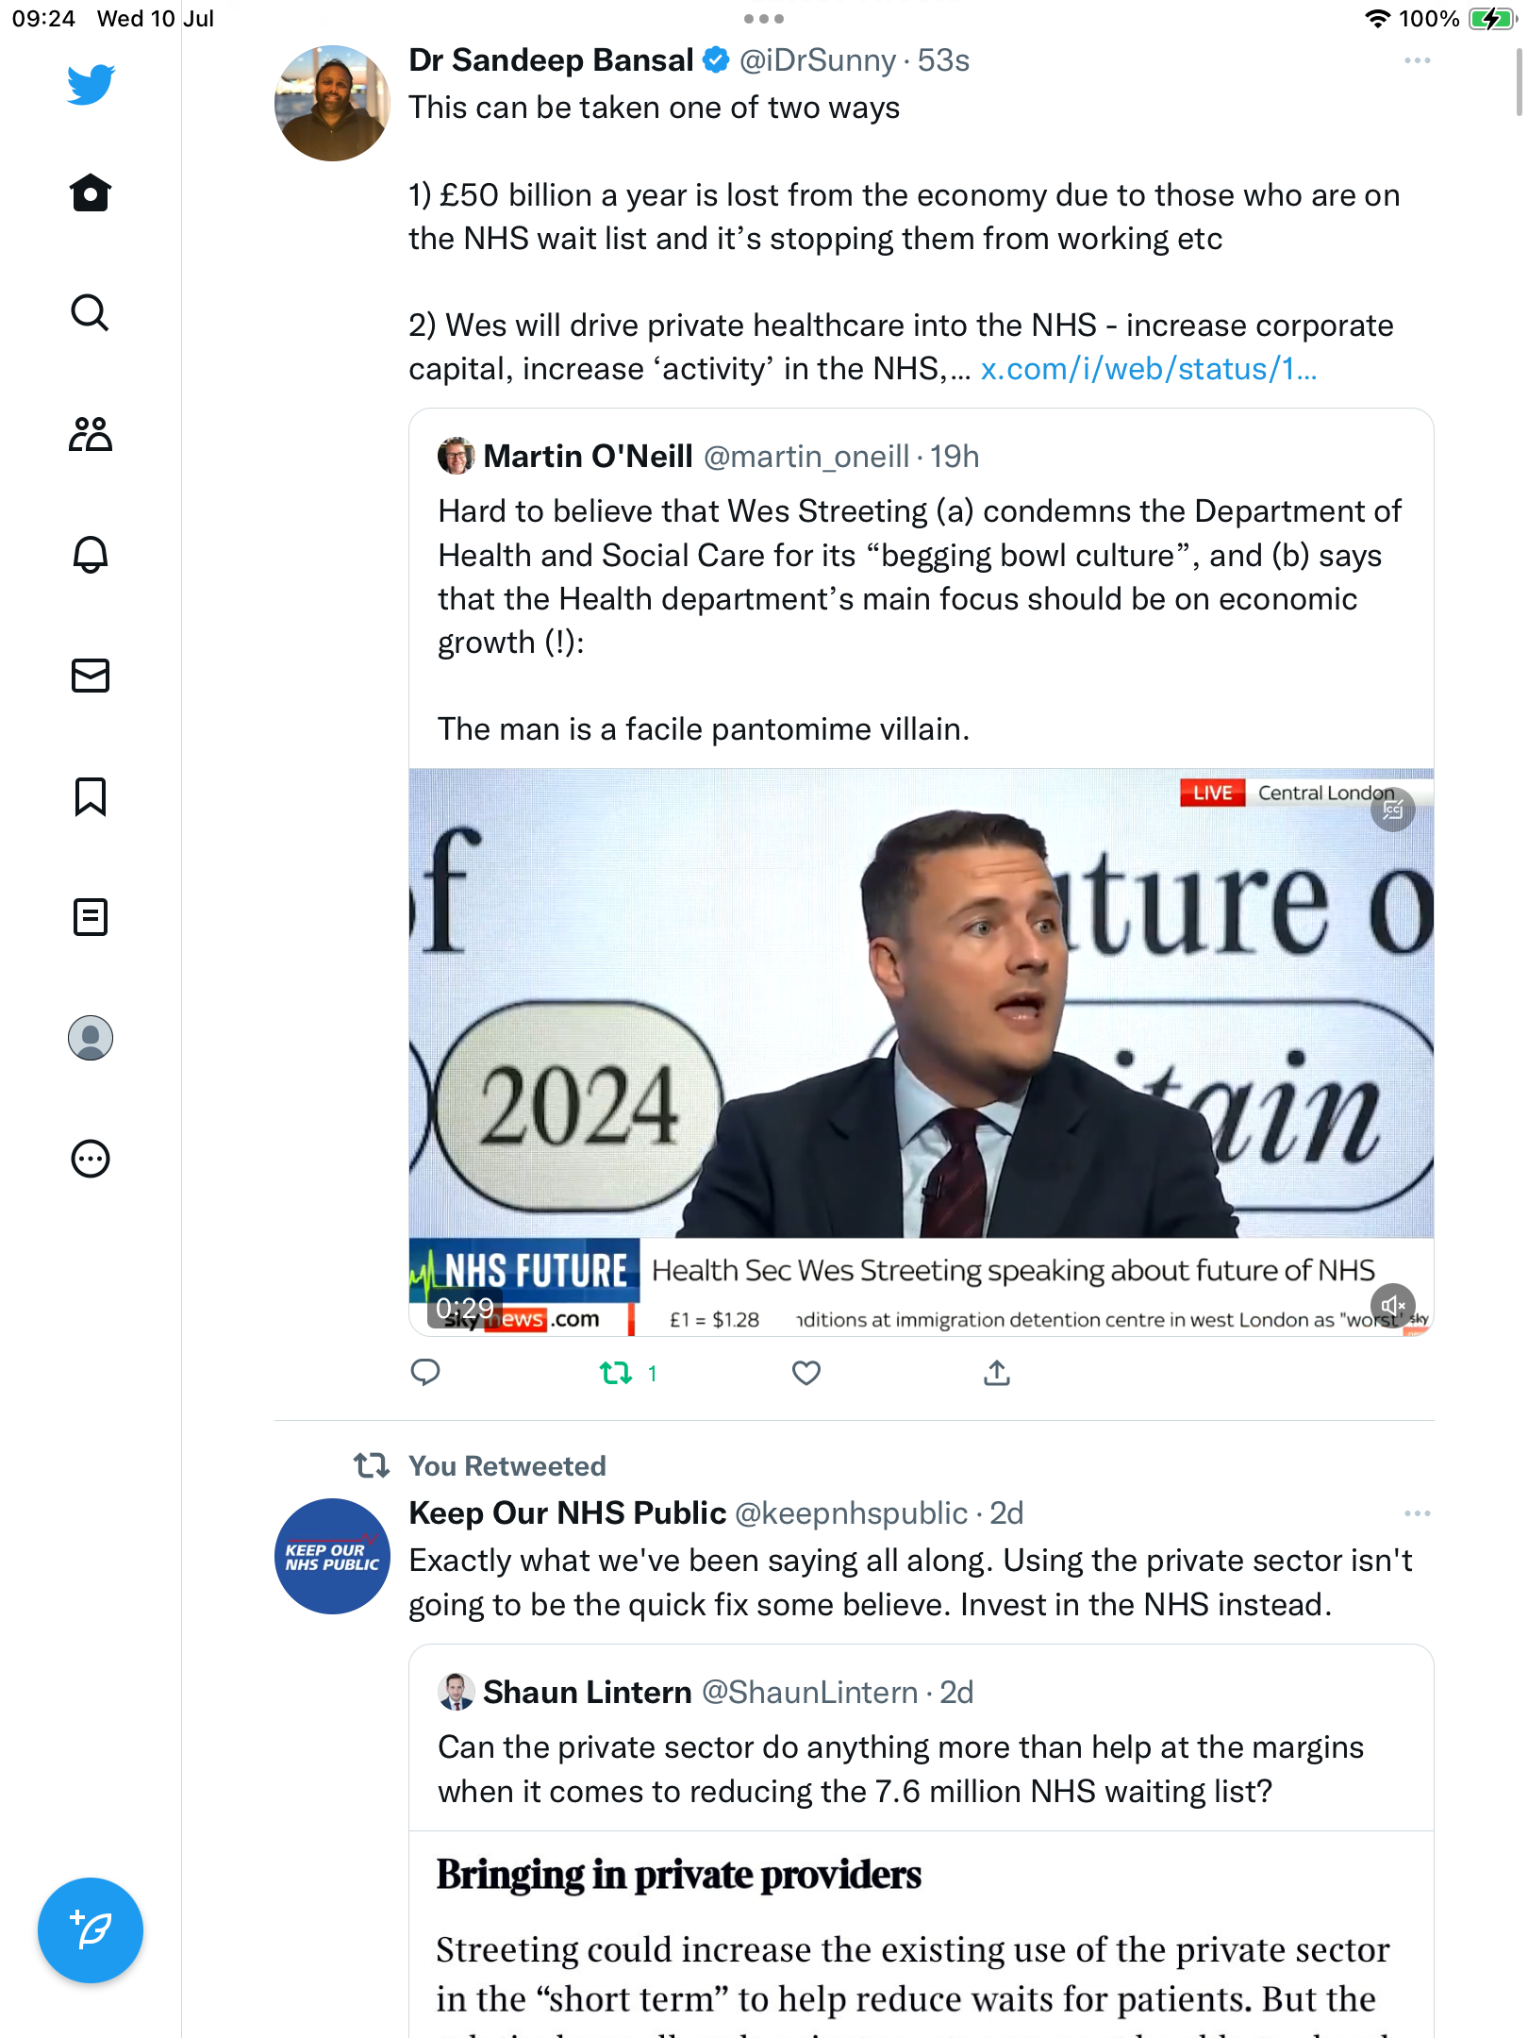Image resolution: width=1528 pixels, height=2038 pixels.
Task: Open the Lists icon in sidebar
Action: pyautogui.click(x=91, y=917)
